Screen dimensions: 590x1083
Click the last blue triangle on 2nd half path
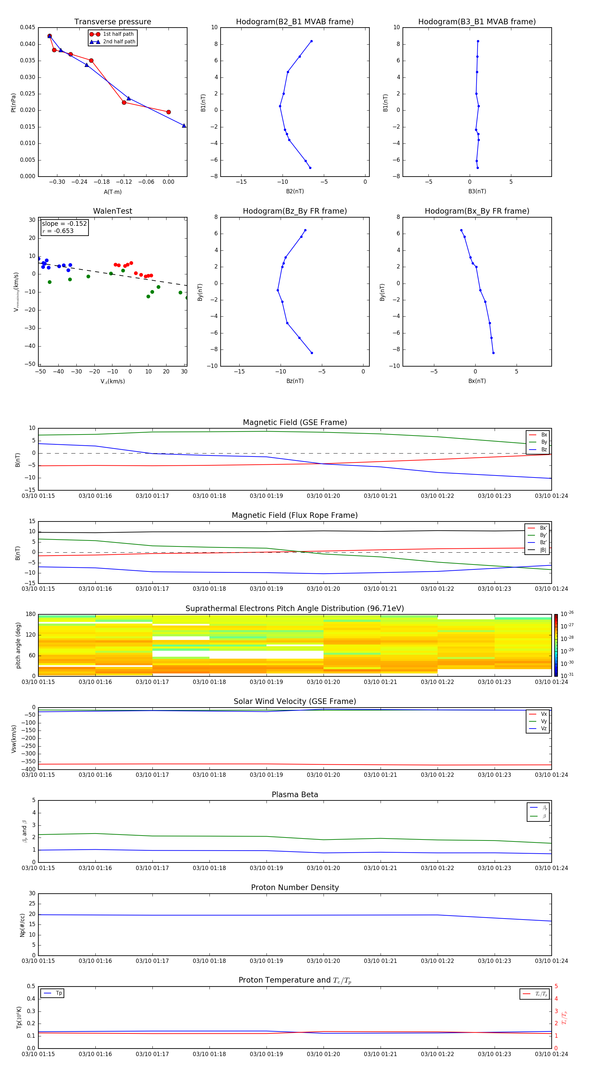pyautogui.click(x=184, y=125)
